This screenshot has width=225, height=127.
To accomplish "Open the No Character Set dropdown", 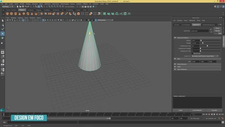I will point(211,119).
